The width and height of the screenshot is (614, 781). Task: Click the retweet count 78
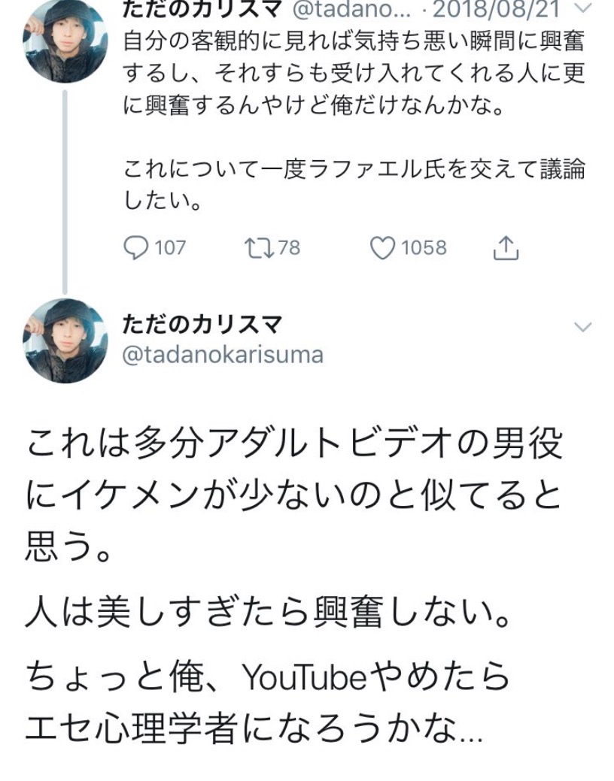[x=289, y=247]
